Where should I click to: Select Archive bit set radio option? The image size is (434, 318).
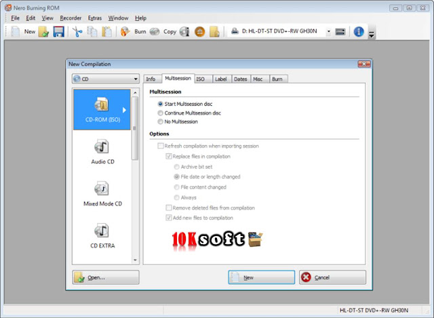176,167
